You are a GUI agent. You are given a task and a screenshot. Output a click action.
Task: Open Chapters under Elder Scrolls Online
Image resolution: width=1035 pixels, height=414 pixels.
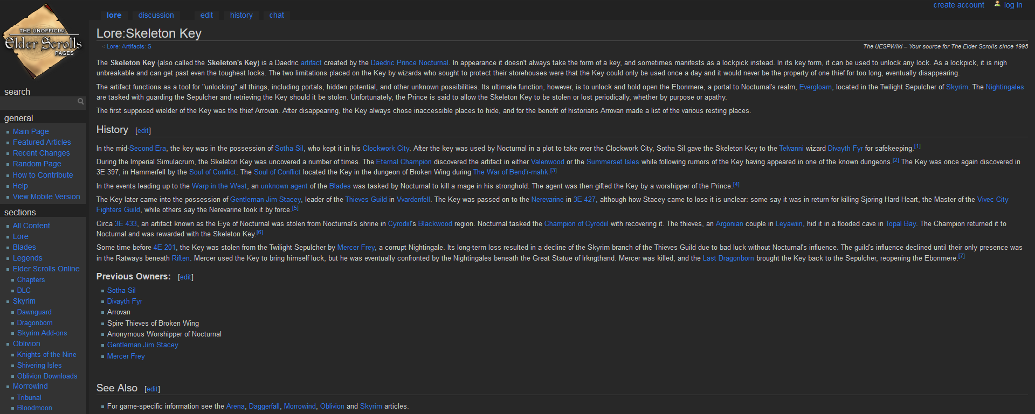31,280
